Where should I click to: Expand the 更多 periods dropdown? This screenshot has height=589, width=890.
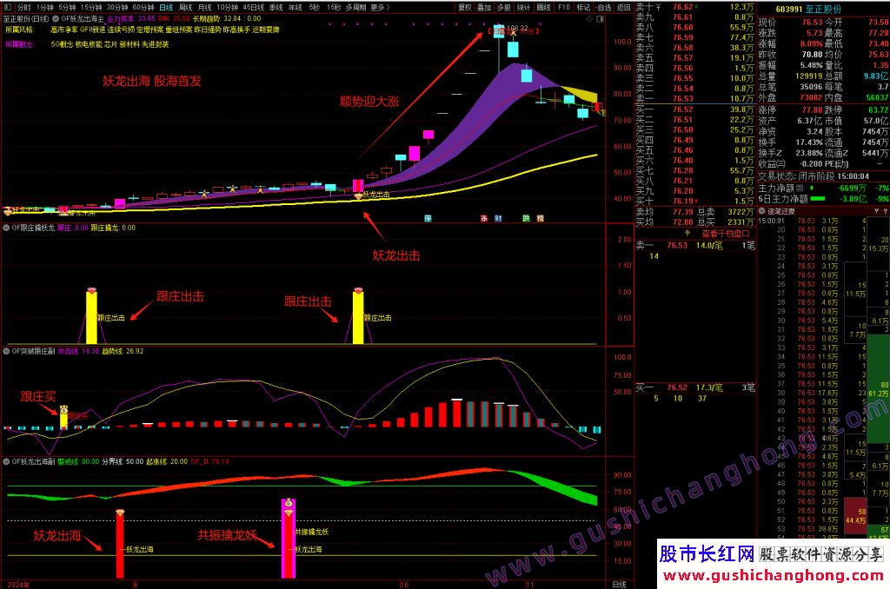point(381,7)
